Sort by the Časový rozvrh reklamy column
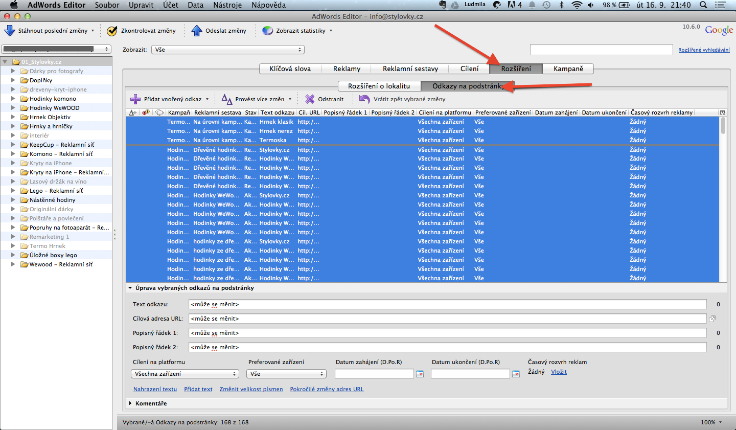The image size is (736, 430). [661, 112]
